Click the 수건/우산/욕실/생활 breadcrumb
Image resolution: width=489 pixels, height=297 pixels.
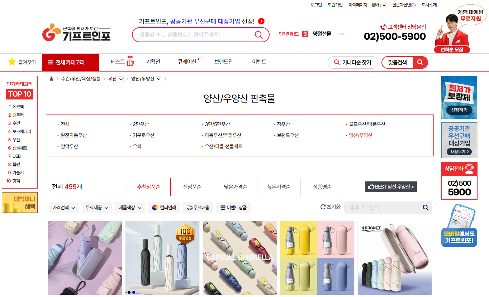81,79
